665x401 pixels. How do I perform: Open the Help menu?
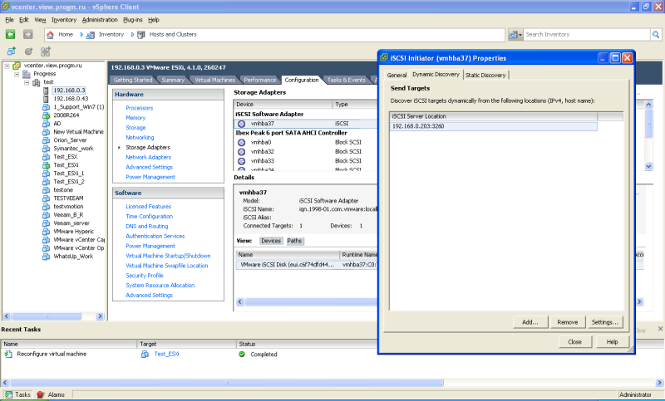click(x=154, y=20)
